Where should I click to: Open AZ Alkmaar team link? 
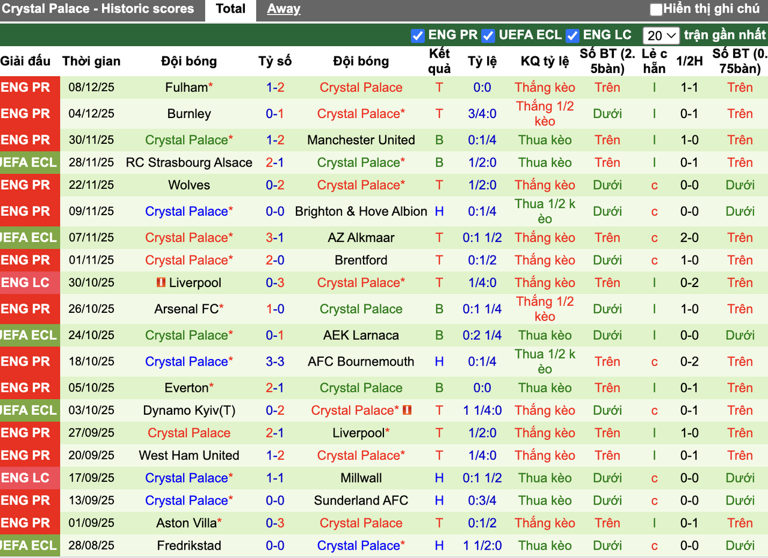click(361, 238)
